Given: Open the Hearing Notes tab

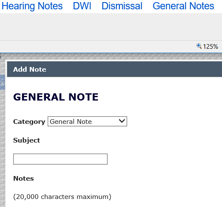Looking at the screenshot, I should coord(32,6).
